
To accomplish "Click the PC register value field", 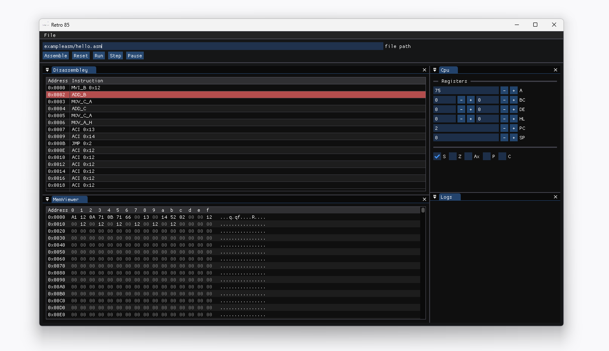I will point(466,128).
